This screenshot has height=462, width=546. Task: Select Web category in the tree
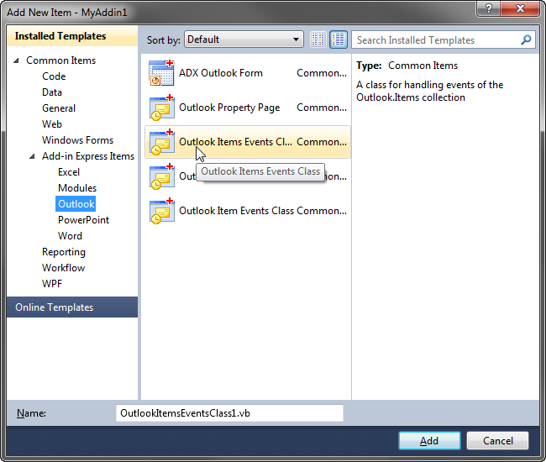[x=52, y=124]
